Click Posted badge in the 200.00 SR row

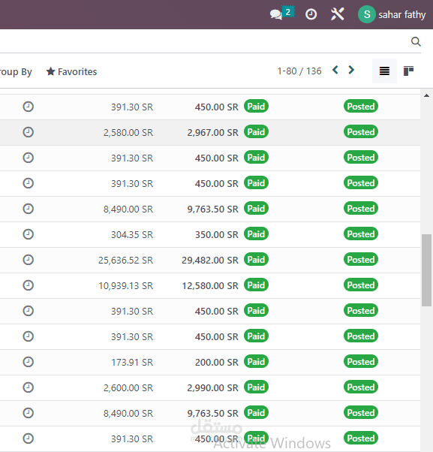361,361
